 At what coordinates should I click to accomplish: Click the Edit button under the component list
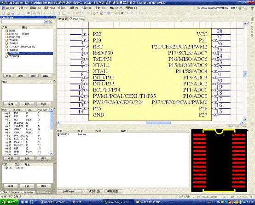pos(46,76)
